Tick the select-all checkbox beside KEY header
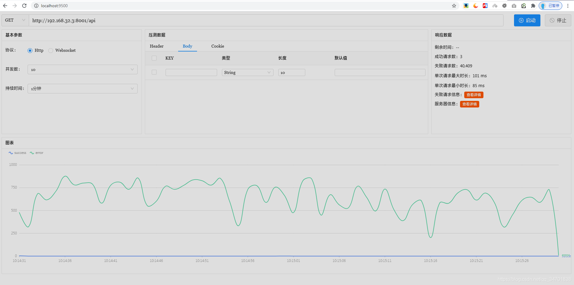This screenshot has height=285, width=574. point(154,58)
